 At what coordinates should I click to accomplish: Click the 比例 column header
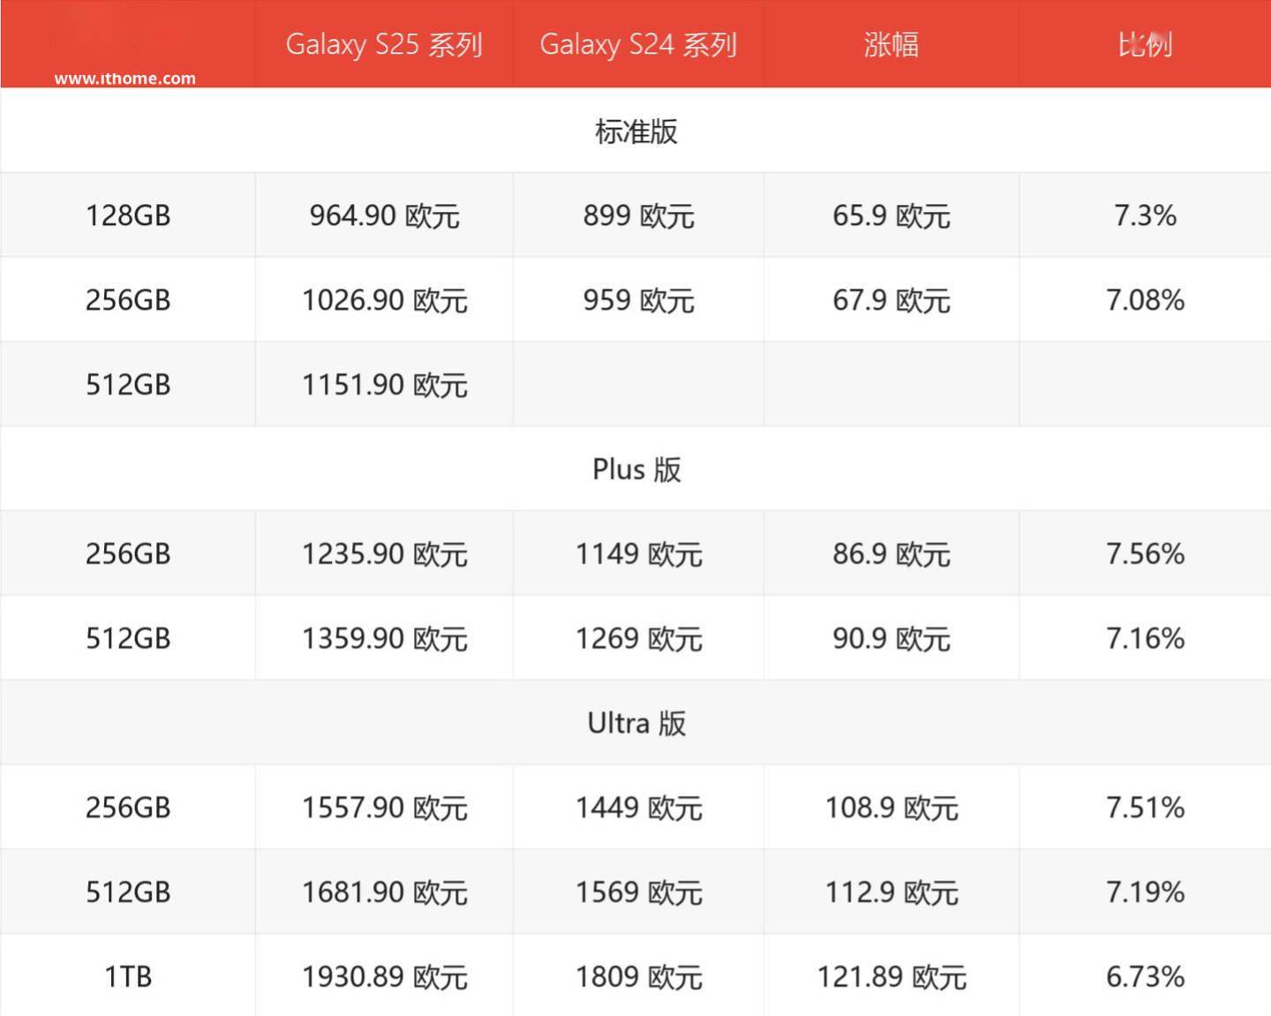pyautogui.click(x=1145, y=44)
